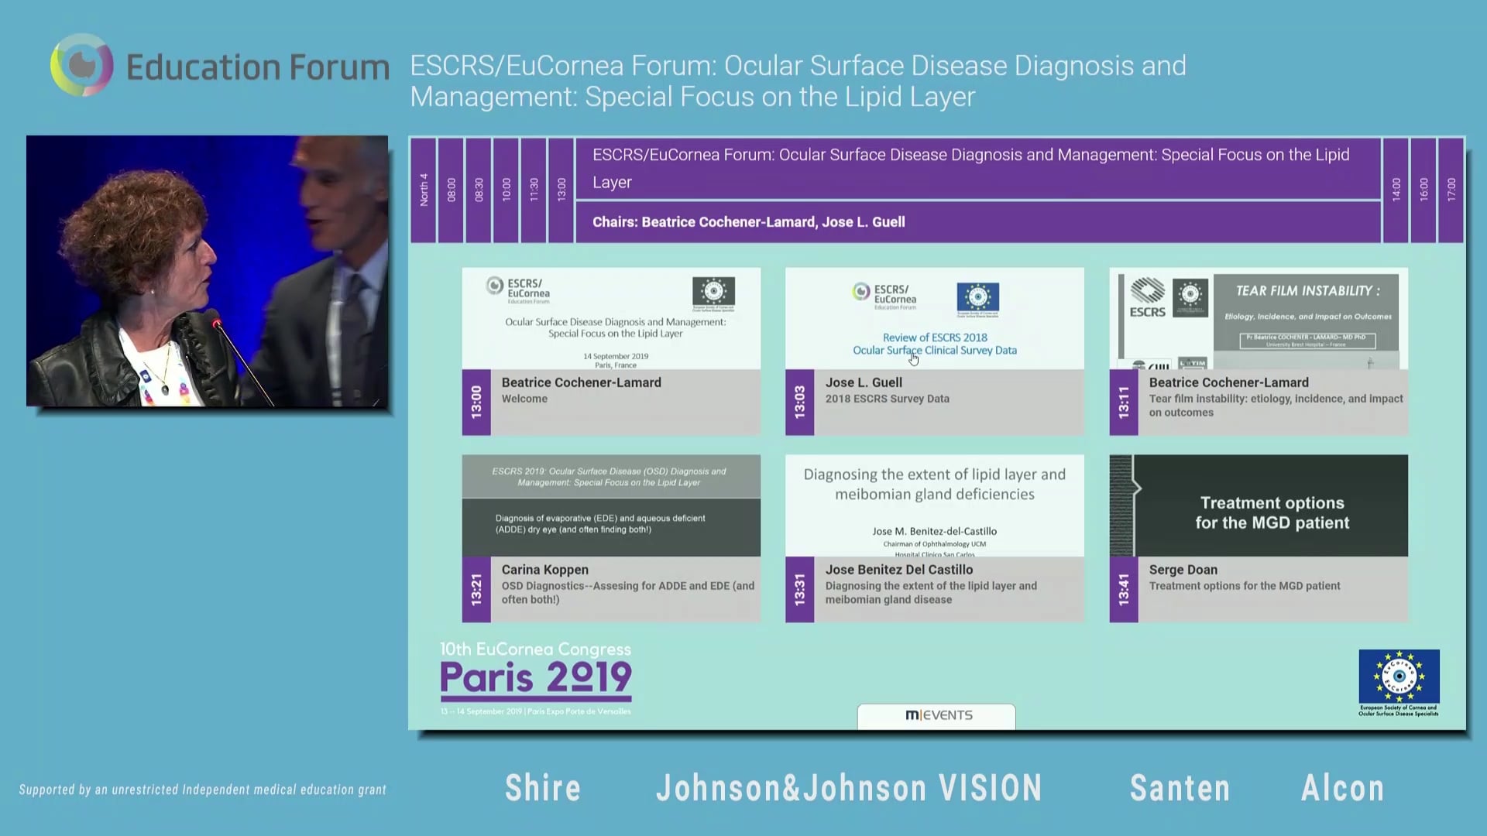Click the Tear film instability talk description
Viewport: 1487px width, 836px height.
pyautogui.click(x=1276, y=406)
